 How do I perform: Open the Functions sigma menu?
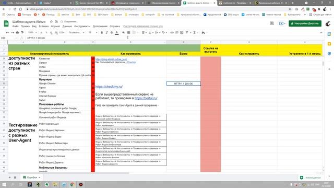195,32
